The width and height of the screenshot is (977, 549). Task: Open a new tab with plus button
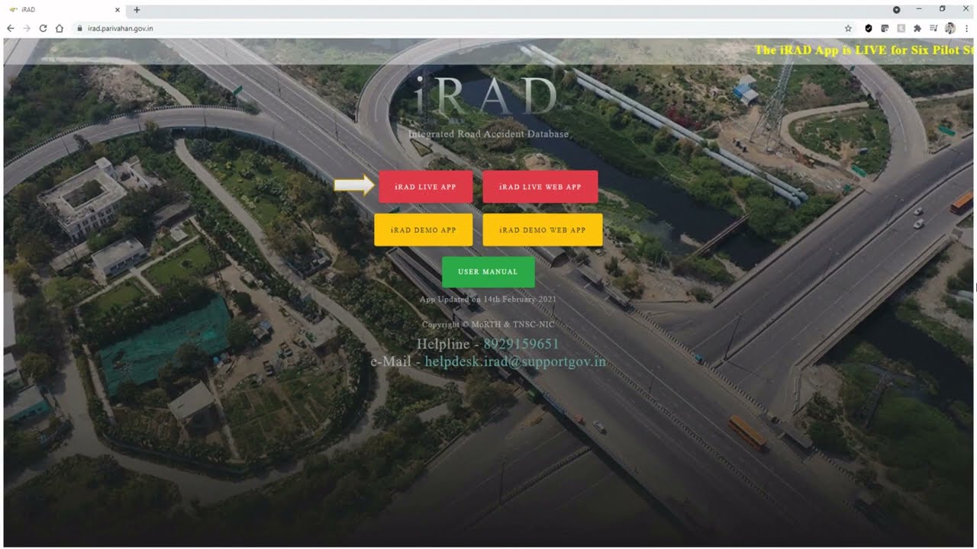(137, 10)
